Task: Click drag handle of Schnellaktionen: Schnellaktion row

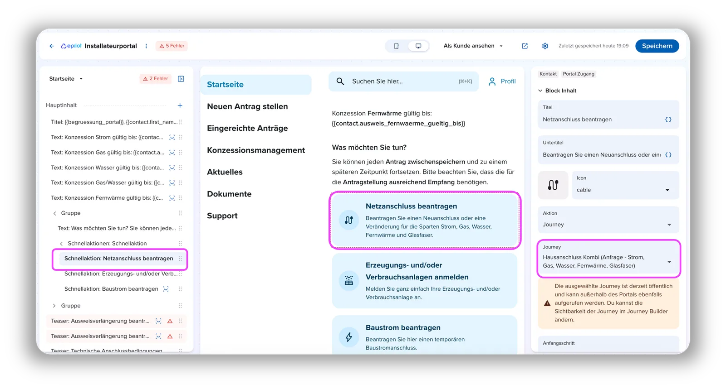Action: 181,244
